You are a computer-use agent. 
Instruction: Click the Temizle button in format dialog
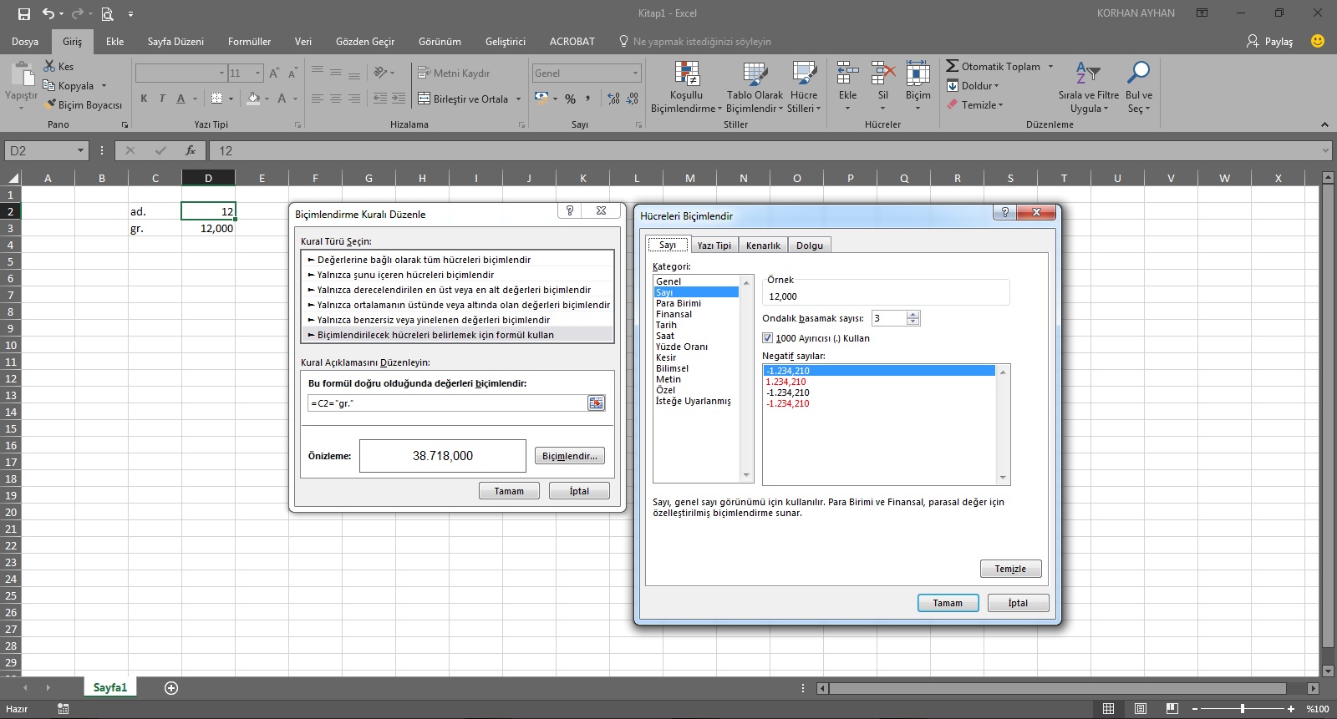coord(1010,569)
